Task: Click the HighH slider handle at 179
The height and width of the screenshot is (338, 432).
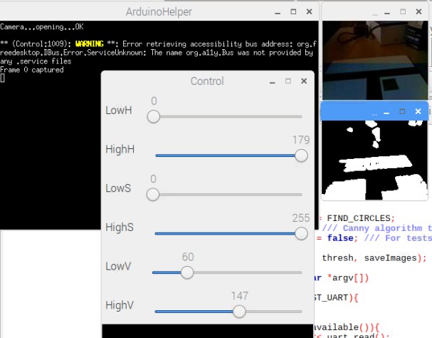Action: click(x=301, y=155)
